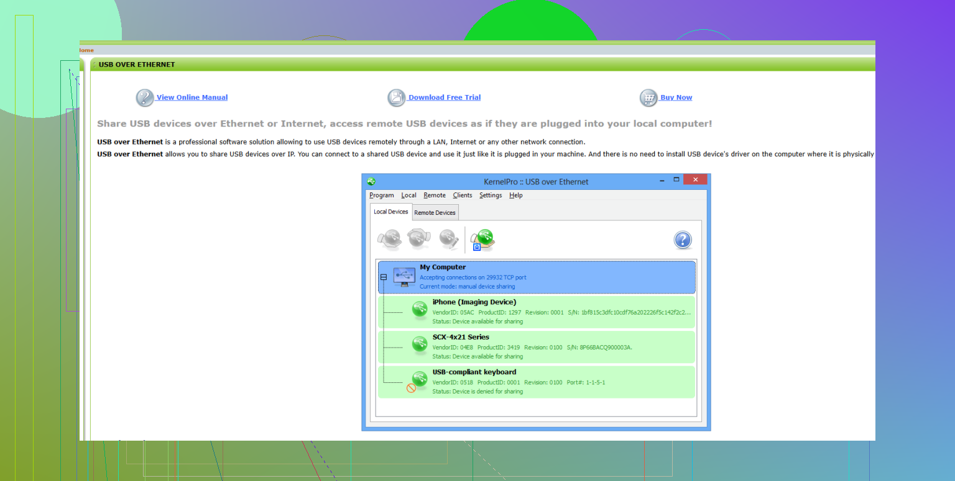955x481 pixels.
Task: Open the Settings menu
Action: 491,196
